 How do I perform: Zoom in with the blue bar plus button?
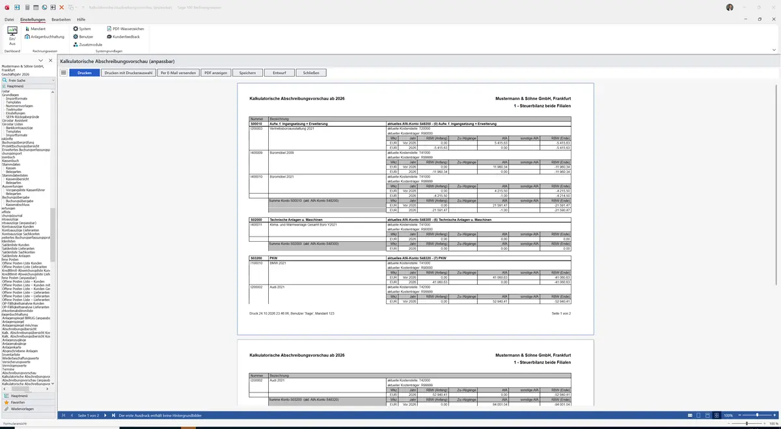(x=775, y=415)
